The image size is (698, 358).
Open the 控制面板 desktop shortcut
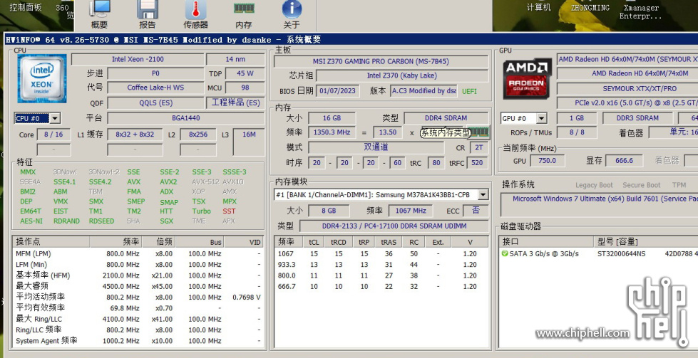(26, 7)
